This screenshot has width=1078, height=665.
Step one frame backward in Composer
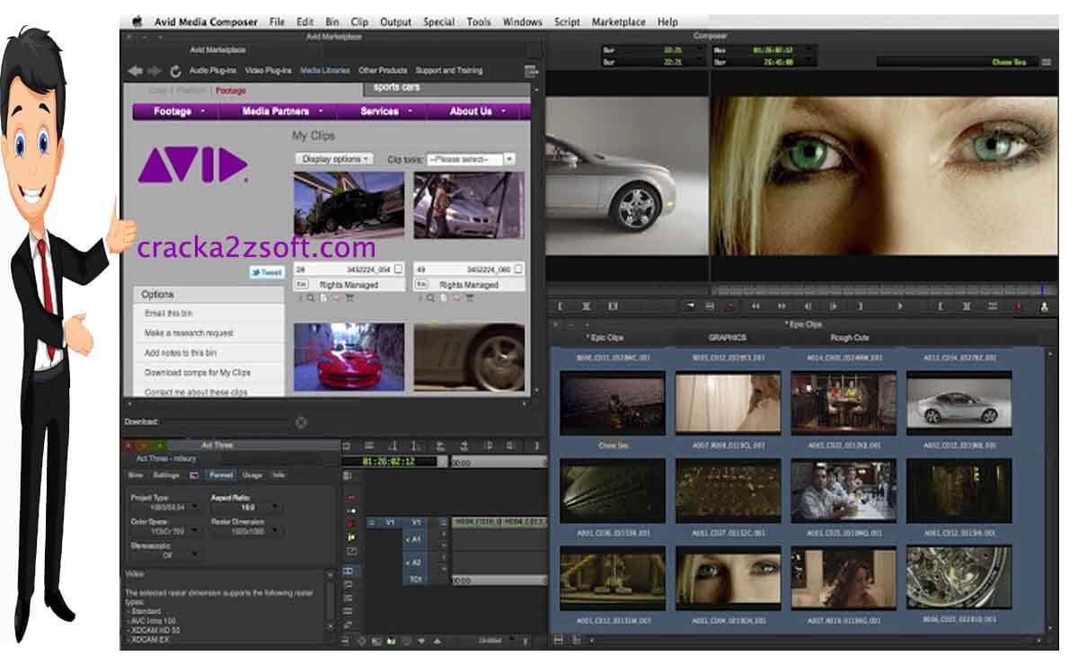(x=807, y=306)
